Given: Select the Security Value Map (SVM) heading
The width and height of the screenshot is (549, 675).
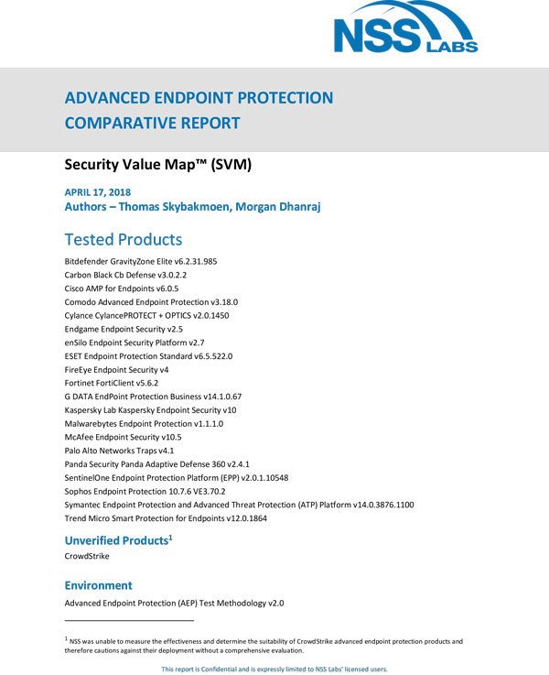Looking at the screenshot, I should click(157, 166).
